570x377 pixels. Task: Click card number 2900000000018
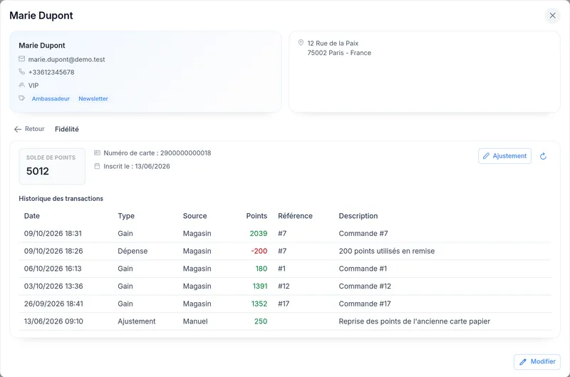pos(186,153)
